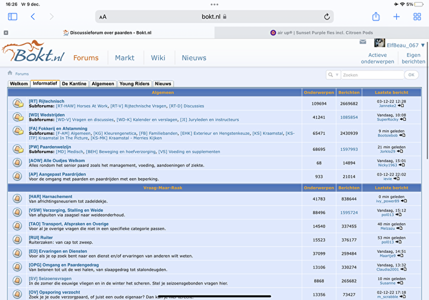Select the Young Riders tab
Screen dimensions: 429x300
point(134,84)
